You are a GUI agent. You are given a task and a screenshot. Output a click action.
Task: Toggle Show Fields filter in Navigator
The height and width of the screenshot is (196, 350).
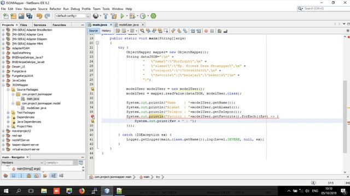coord(14,176)
